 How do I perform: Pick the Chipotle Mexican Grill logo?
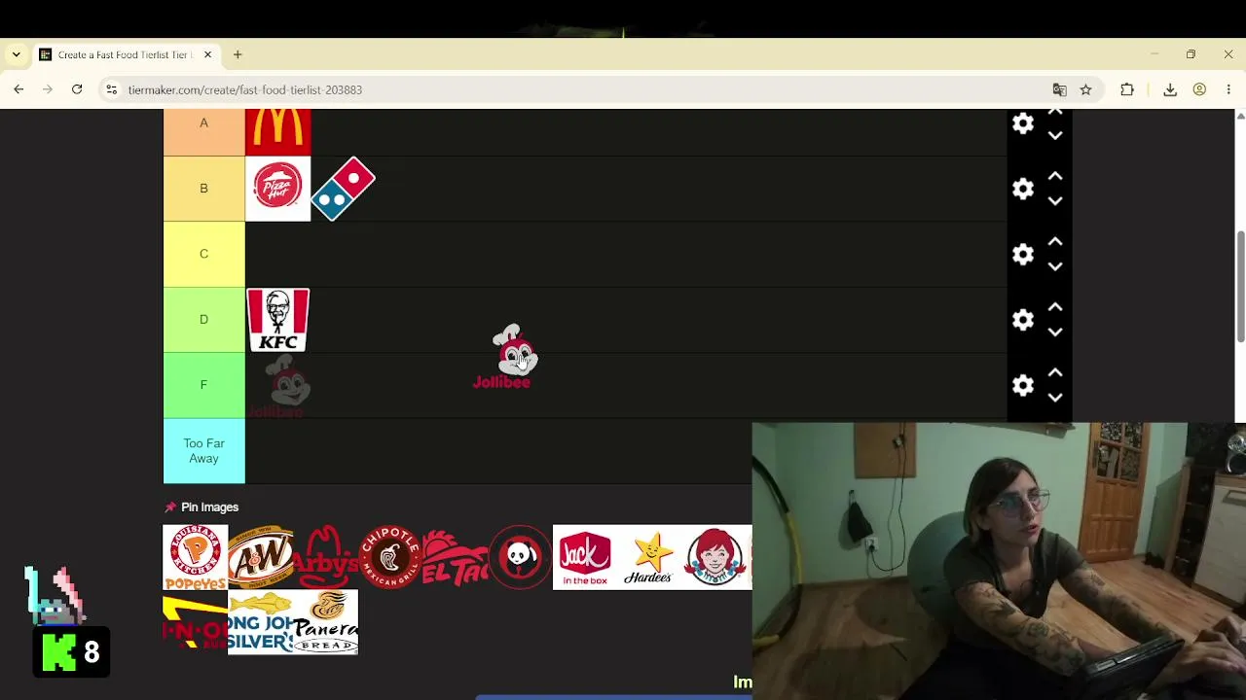coord(390,557)
